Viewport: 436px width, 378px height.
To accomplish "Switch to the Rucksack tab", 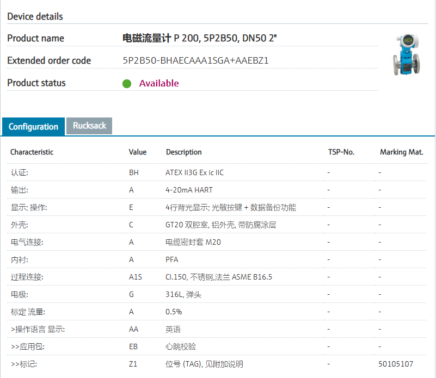I will coord(89,126).
